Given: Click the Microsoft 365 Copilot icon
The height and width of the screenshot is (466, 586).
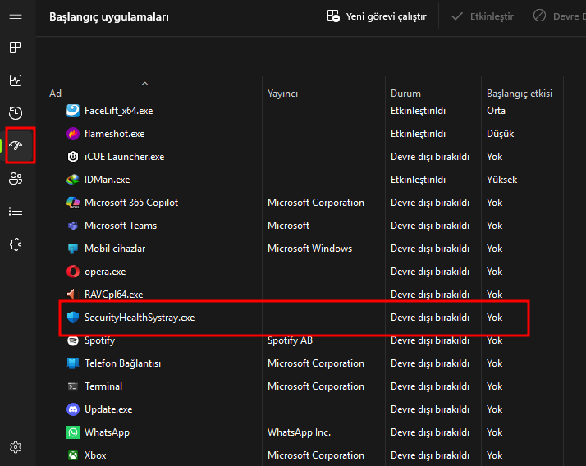Looking at the screenshot, I should point(73,203).
